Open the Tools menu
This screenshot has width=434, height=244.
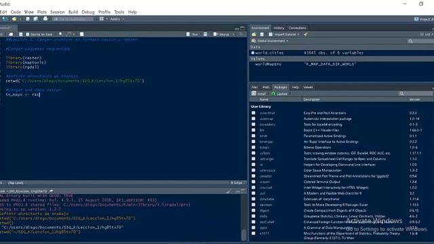119,12
